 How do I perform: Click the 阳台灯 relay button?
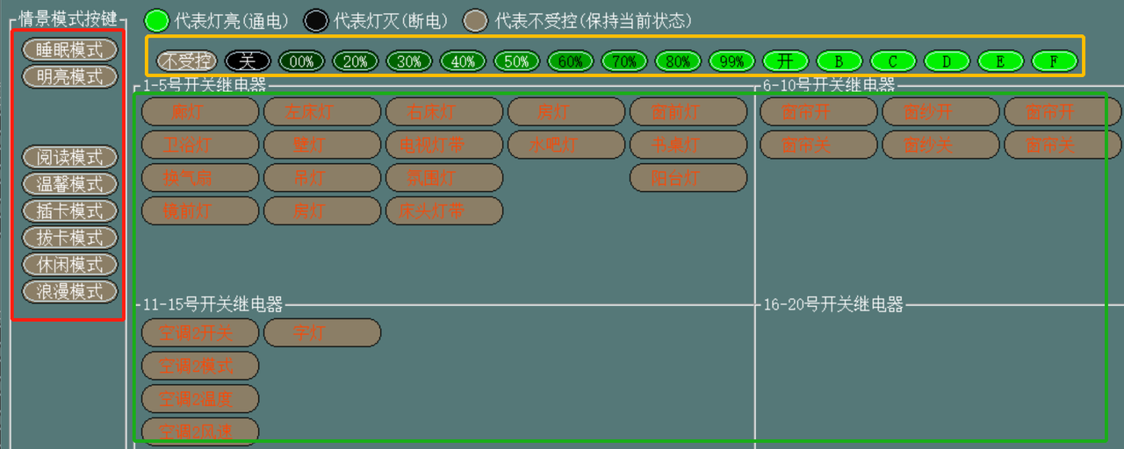pos(688,178)
